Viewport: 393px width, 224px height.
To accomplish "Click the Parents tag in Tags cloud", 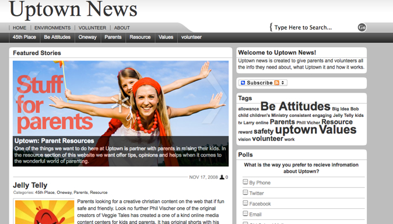I will (282, 122).
